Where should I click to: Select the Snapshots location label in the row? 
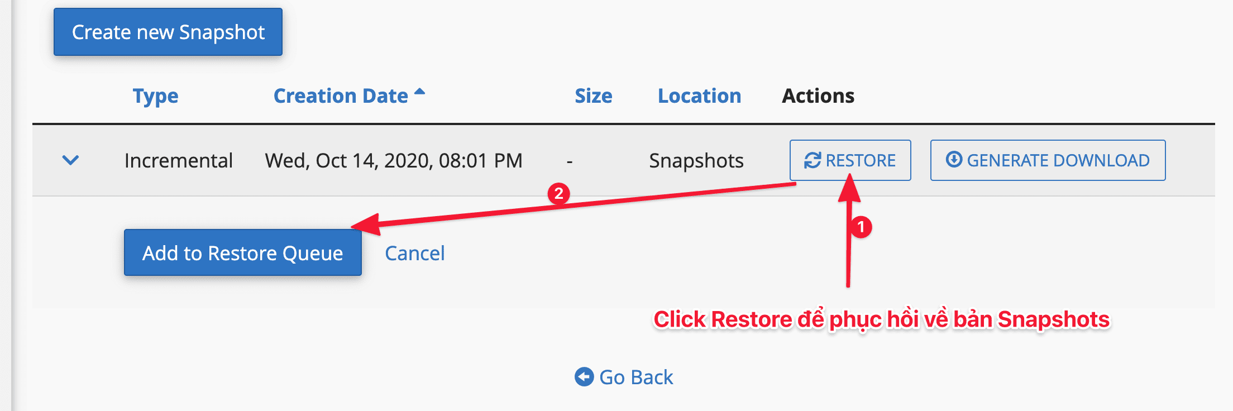pyautogui.click(x=696, y=160)
